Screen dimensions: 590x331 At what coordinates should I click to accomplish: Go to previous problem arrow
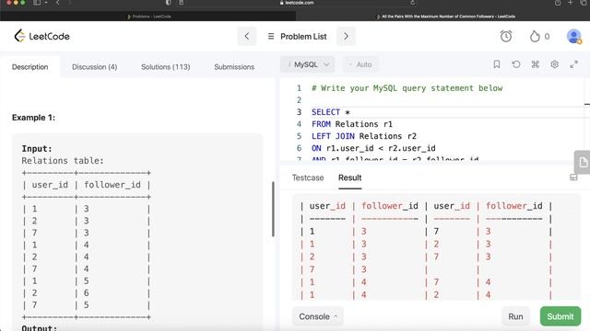247,37
